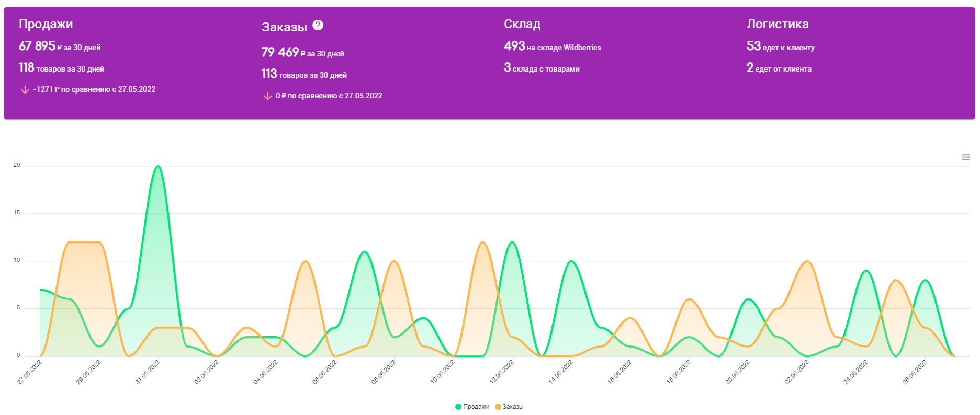Click 493 на складе Wildberries text
Viewport: 980px width, 415px height.
553,47
